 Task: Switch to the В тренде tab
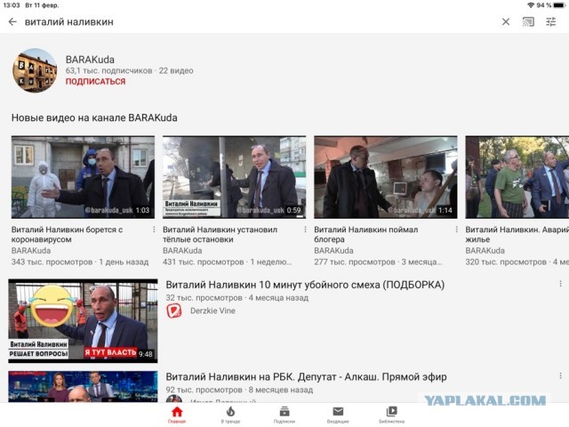(x=231, y=415)
